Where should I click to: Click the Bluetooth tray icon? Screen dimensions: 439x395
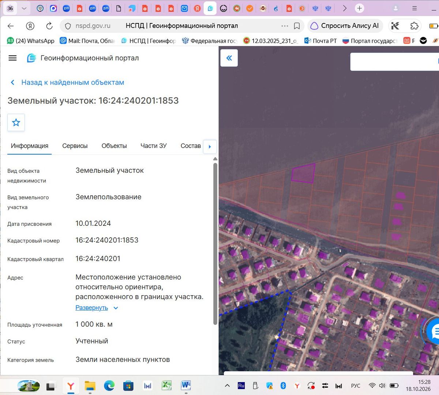point(283,385)
